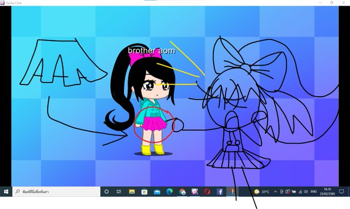Viewport: 350px width, 209px height.
Task: Open the Mail app on taskbar
Action: pos(157,191)
